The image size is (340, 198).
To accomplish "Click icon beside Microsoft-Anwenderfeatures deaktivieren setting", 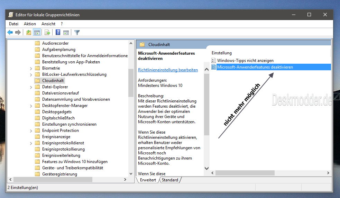I will coord(214,67).
